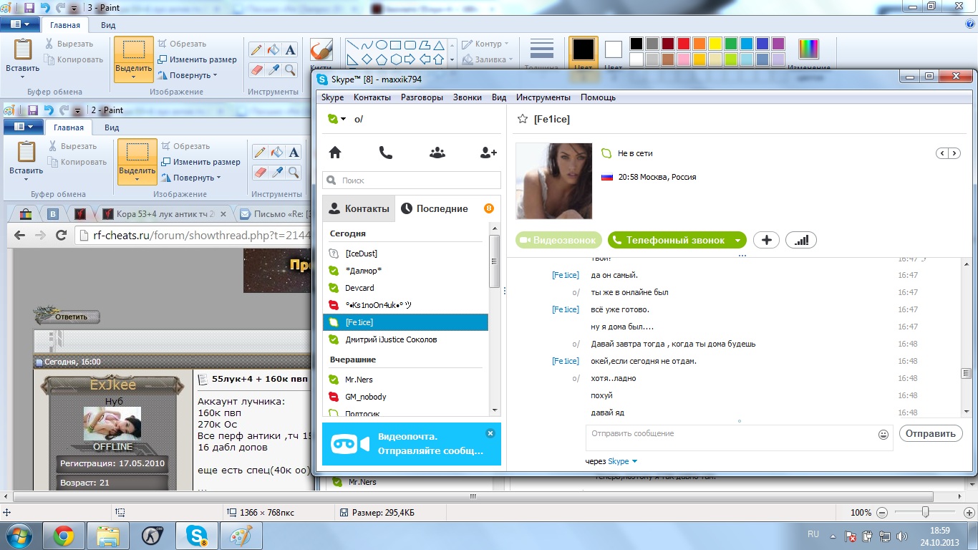
Task: Open the emoticon picker in the message box
Action: coord(883,434)
